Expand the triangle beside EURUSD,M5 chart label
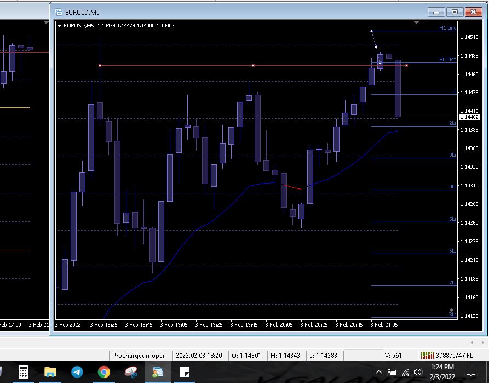Viewport: 489px width, 383px height. tap(59, 26)
